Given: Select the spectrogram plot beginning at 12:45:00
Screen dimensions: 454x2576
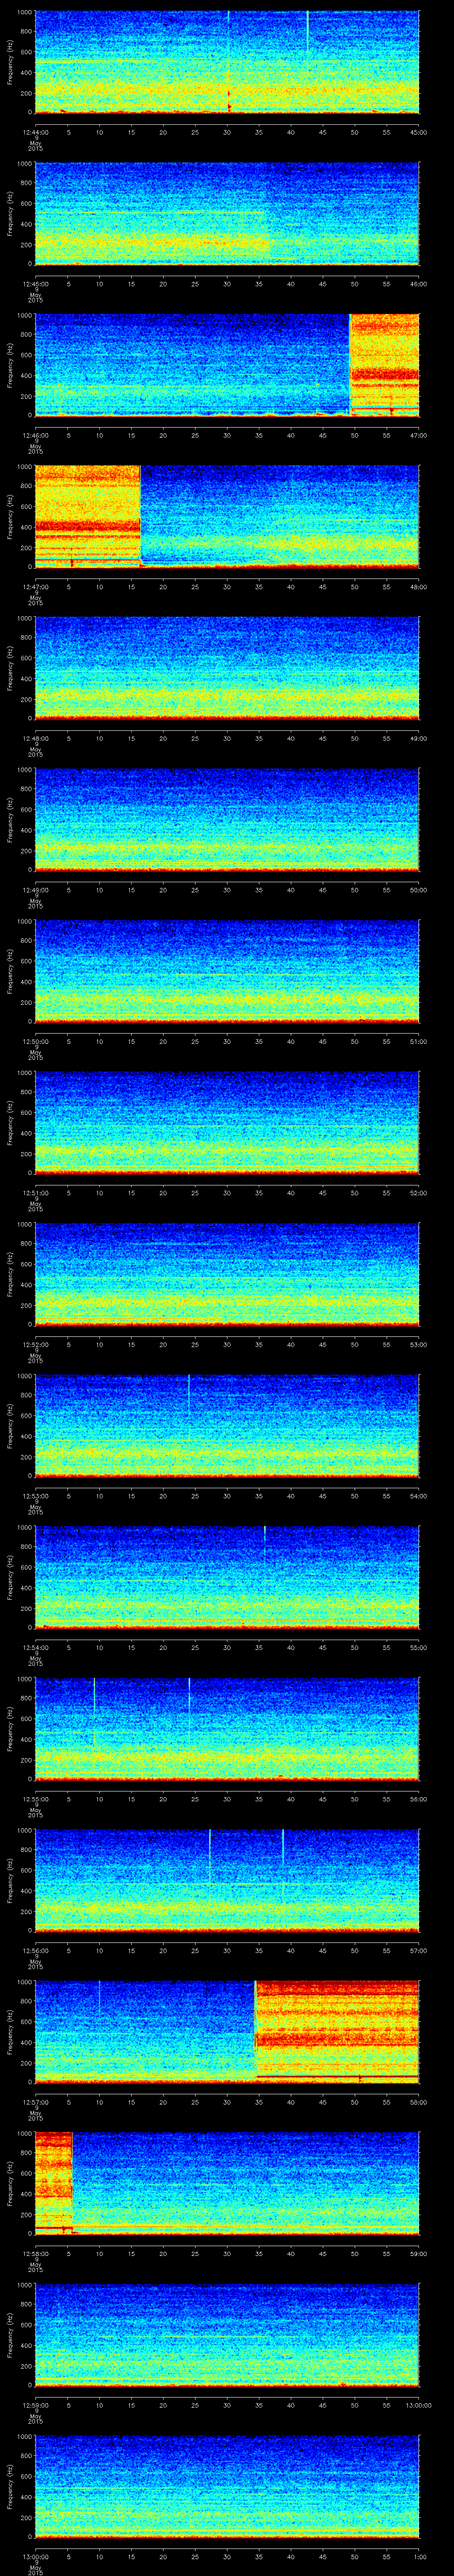Looking at the screenshot, I should click(227, 214).
